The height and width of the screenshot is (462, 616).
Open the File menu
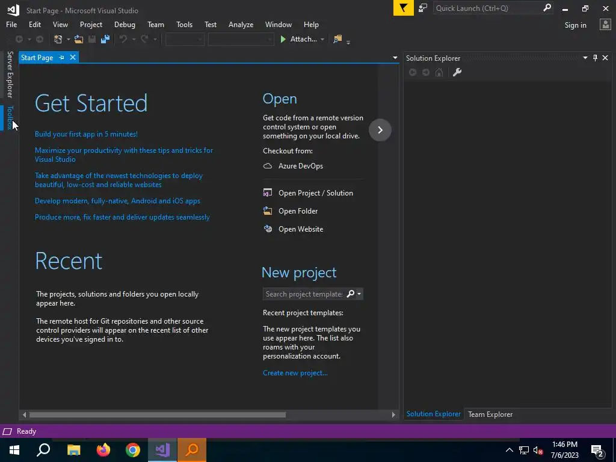click(x=11, y=24)
